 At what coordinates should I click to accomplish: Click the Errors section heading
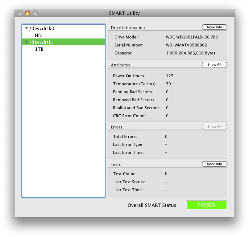[116, 127]
